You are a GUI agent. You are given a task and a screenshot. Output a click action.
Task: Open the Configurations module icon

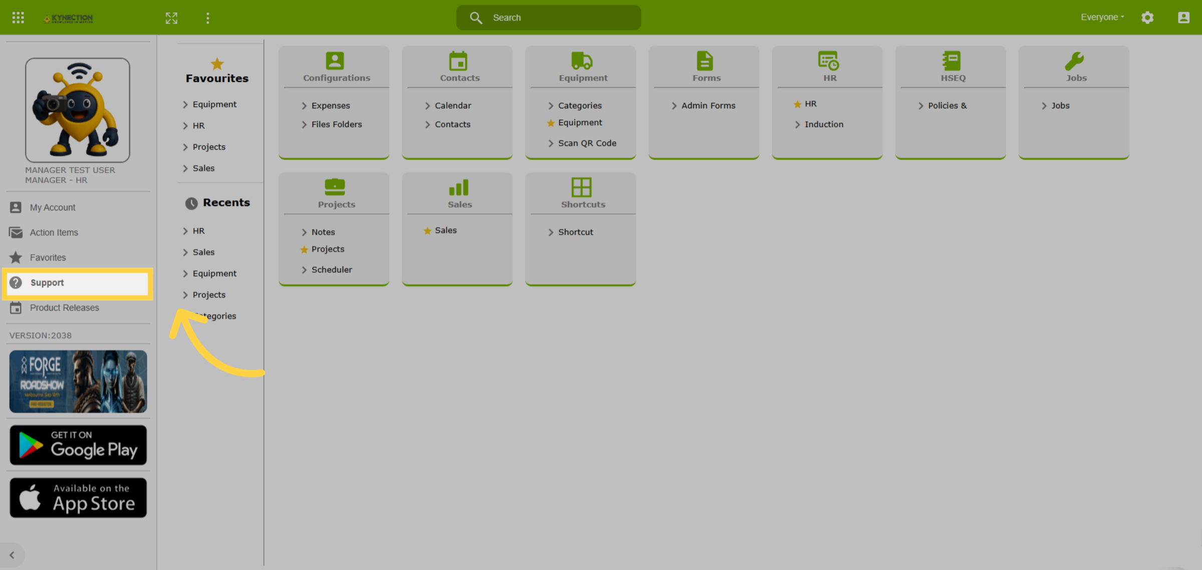[335, 61]
